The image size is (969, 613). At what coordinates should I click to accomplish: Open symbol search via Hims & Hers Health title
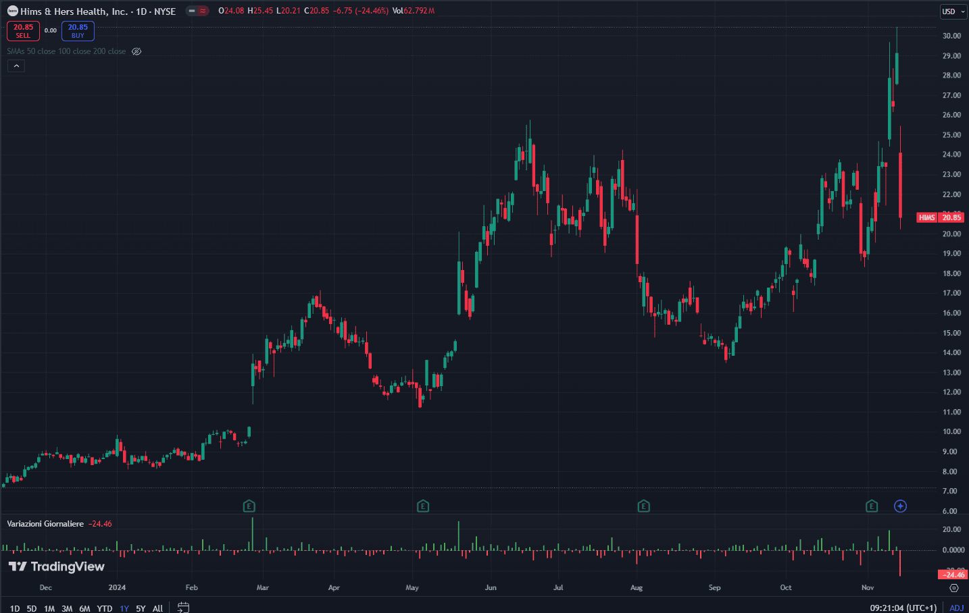click(74, 11)
